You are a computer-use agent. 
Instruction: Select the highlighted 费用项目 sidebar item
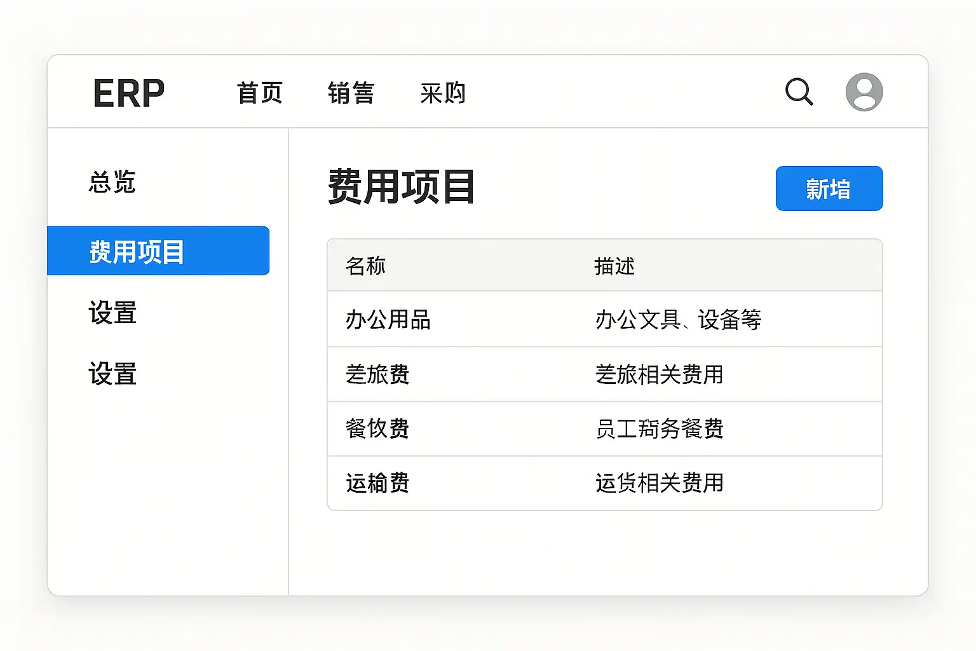coord(158,251)
